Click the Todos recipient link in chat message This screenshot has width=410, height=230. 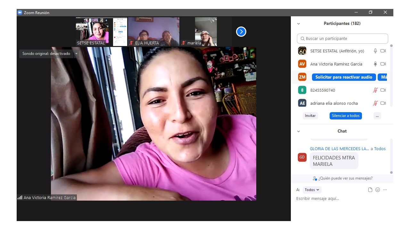[380, 149]
